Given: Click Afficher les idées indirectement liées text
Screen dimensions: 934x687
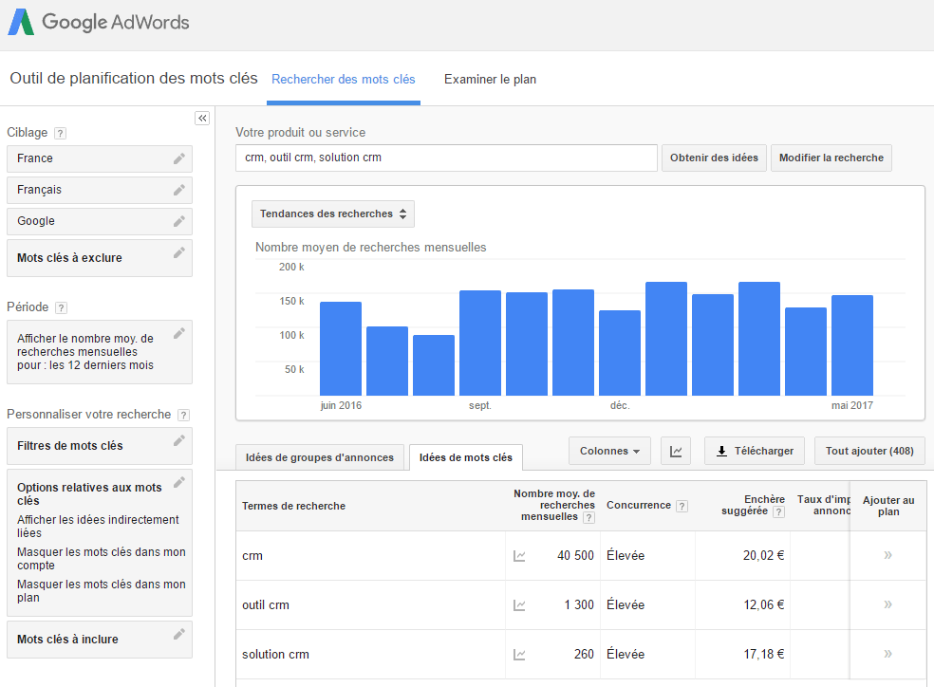Looking at the screenshot, I should [x=98, y=527].
